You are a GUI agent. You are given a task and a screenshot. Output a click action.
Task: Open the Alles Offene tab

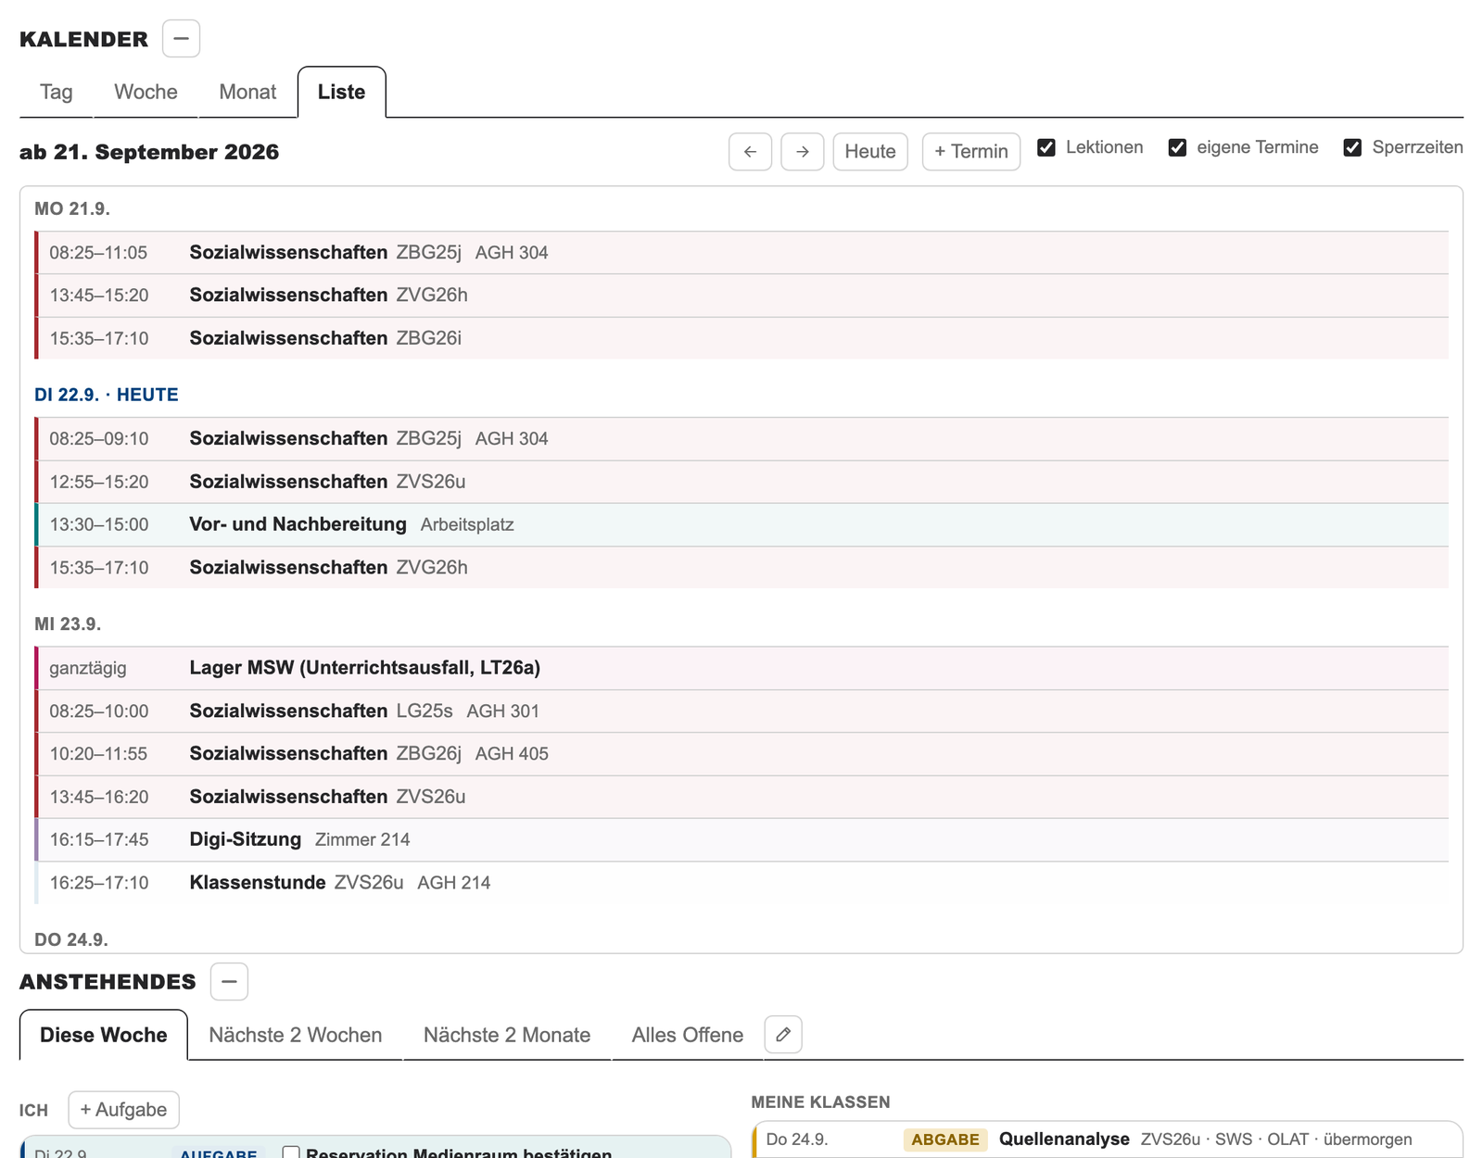(688, 1035)
